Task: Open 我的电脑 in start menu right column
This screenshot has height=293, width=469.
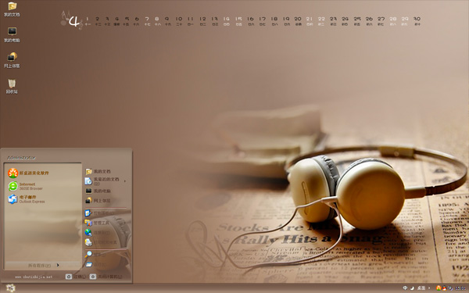Action: [98, 191]
